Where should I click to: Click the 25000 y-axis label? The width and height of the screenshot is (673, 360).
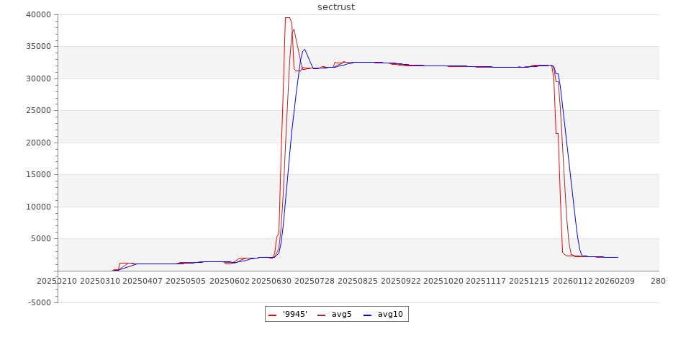[37, 111]
